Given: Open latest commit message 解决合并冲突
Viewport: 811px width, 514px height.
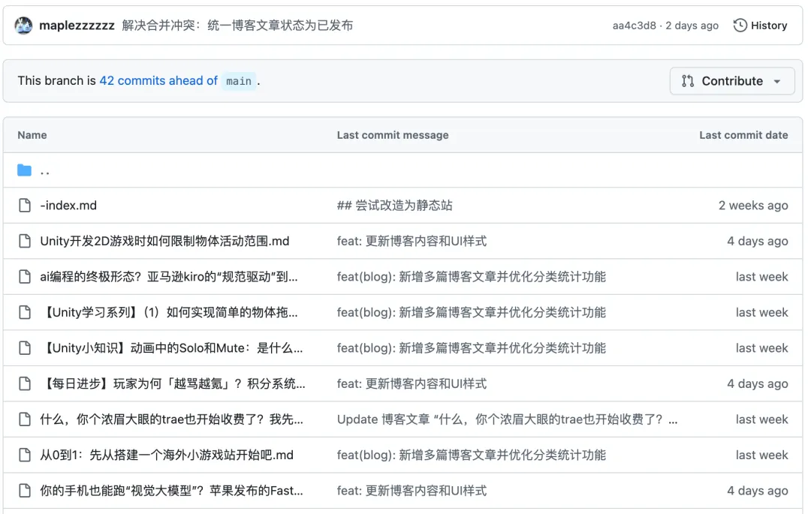Looking at the screenshot, I should point(237,26).
